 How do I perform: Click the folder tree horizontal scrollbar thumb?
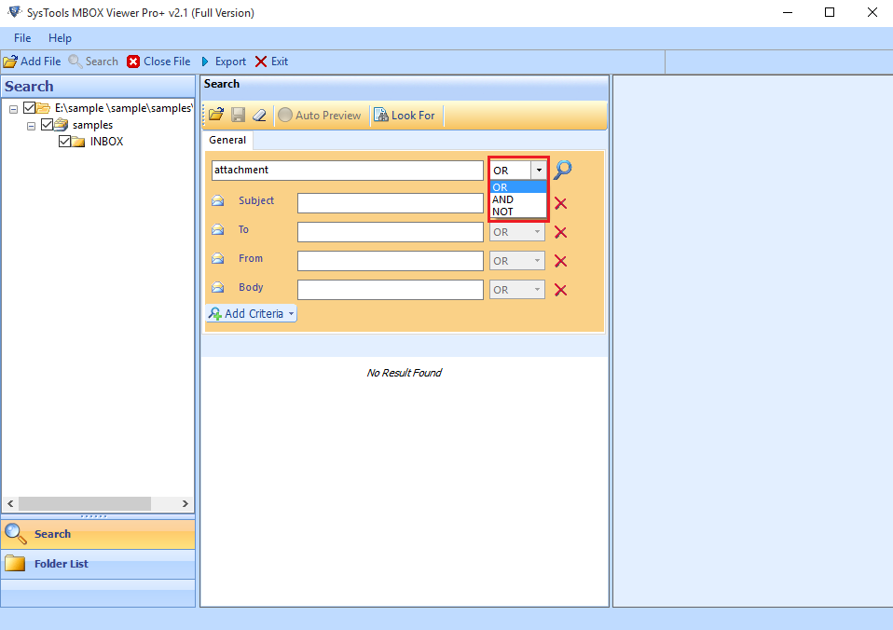pos(85,503)
